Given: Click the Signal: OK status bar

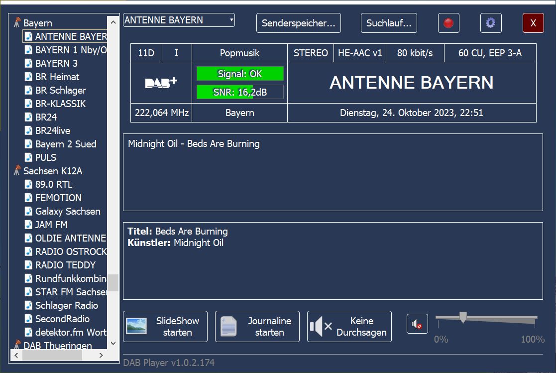Looking at the screenshot, I should tap(240, 74).
